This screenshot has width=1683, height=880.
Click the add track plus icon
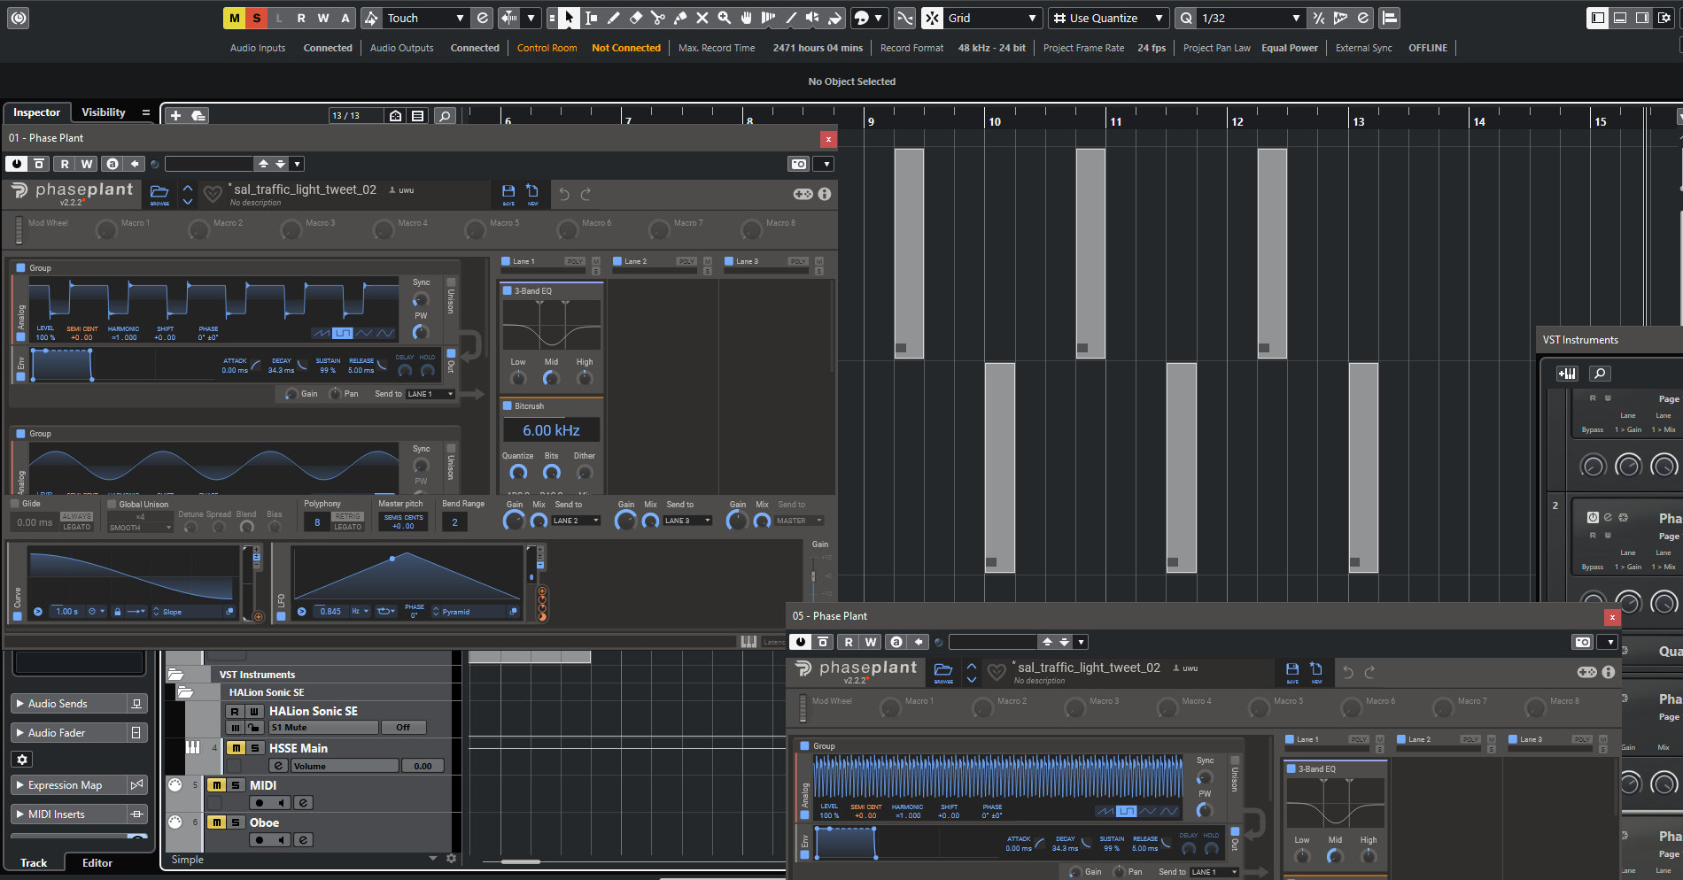coord(175,115)
